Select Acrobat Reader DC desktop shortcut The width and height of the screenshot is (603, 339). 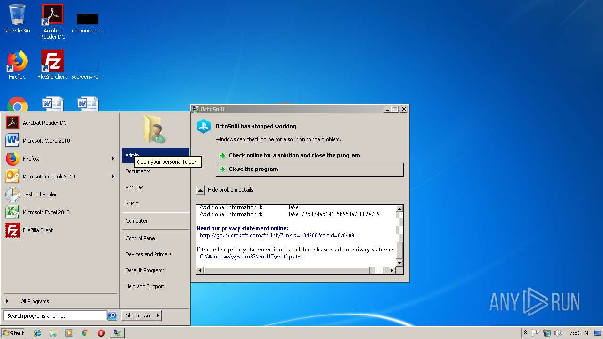tap(52, 21)
